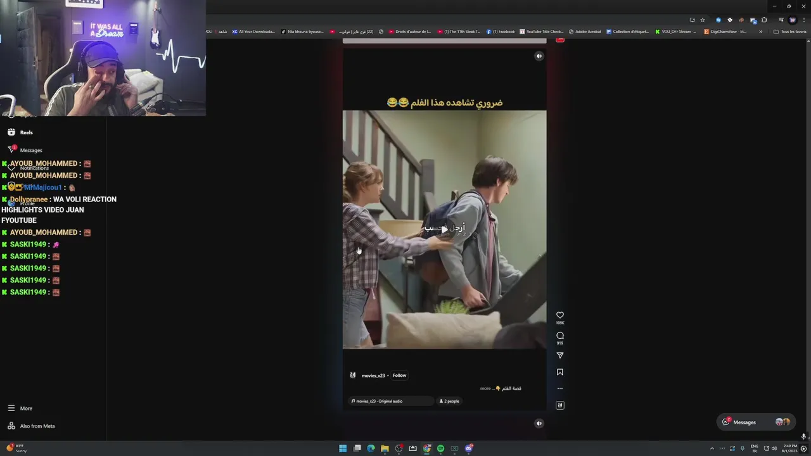The width and height of the screenshot is (811, 456).
Task: Expand the bookmarks overflow chevron
Action: click(x=761, y=31)
